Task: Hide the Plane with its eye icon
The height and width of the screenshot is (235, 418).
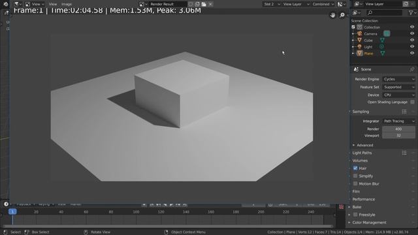Action: tap(412, 54)
